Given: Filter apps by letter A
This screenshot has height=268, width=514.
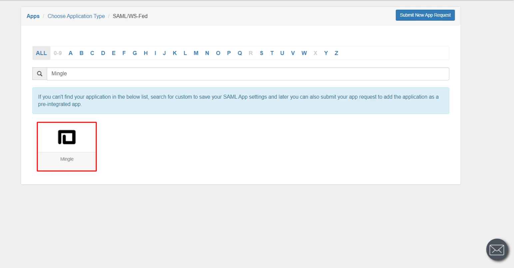Looking at the screenshot, I should (x=71, y=53).
